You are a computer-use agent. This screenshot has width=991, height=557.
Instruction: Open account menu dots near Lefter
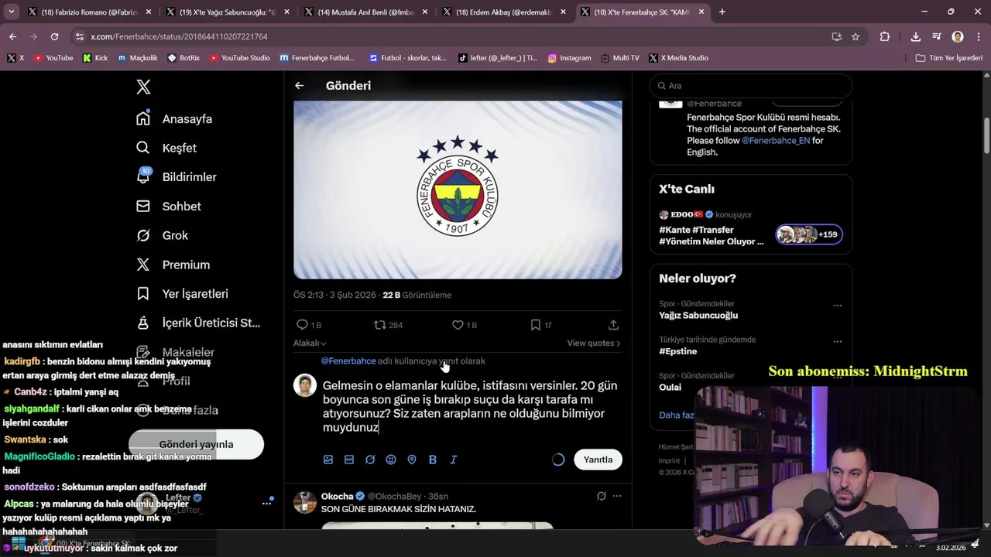(266, 503)
